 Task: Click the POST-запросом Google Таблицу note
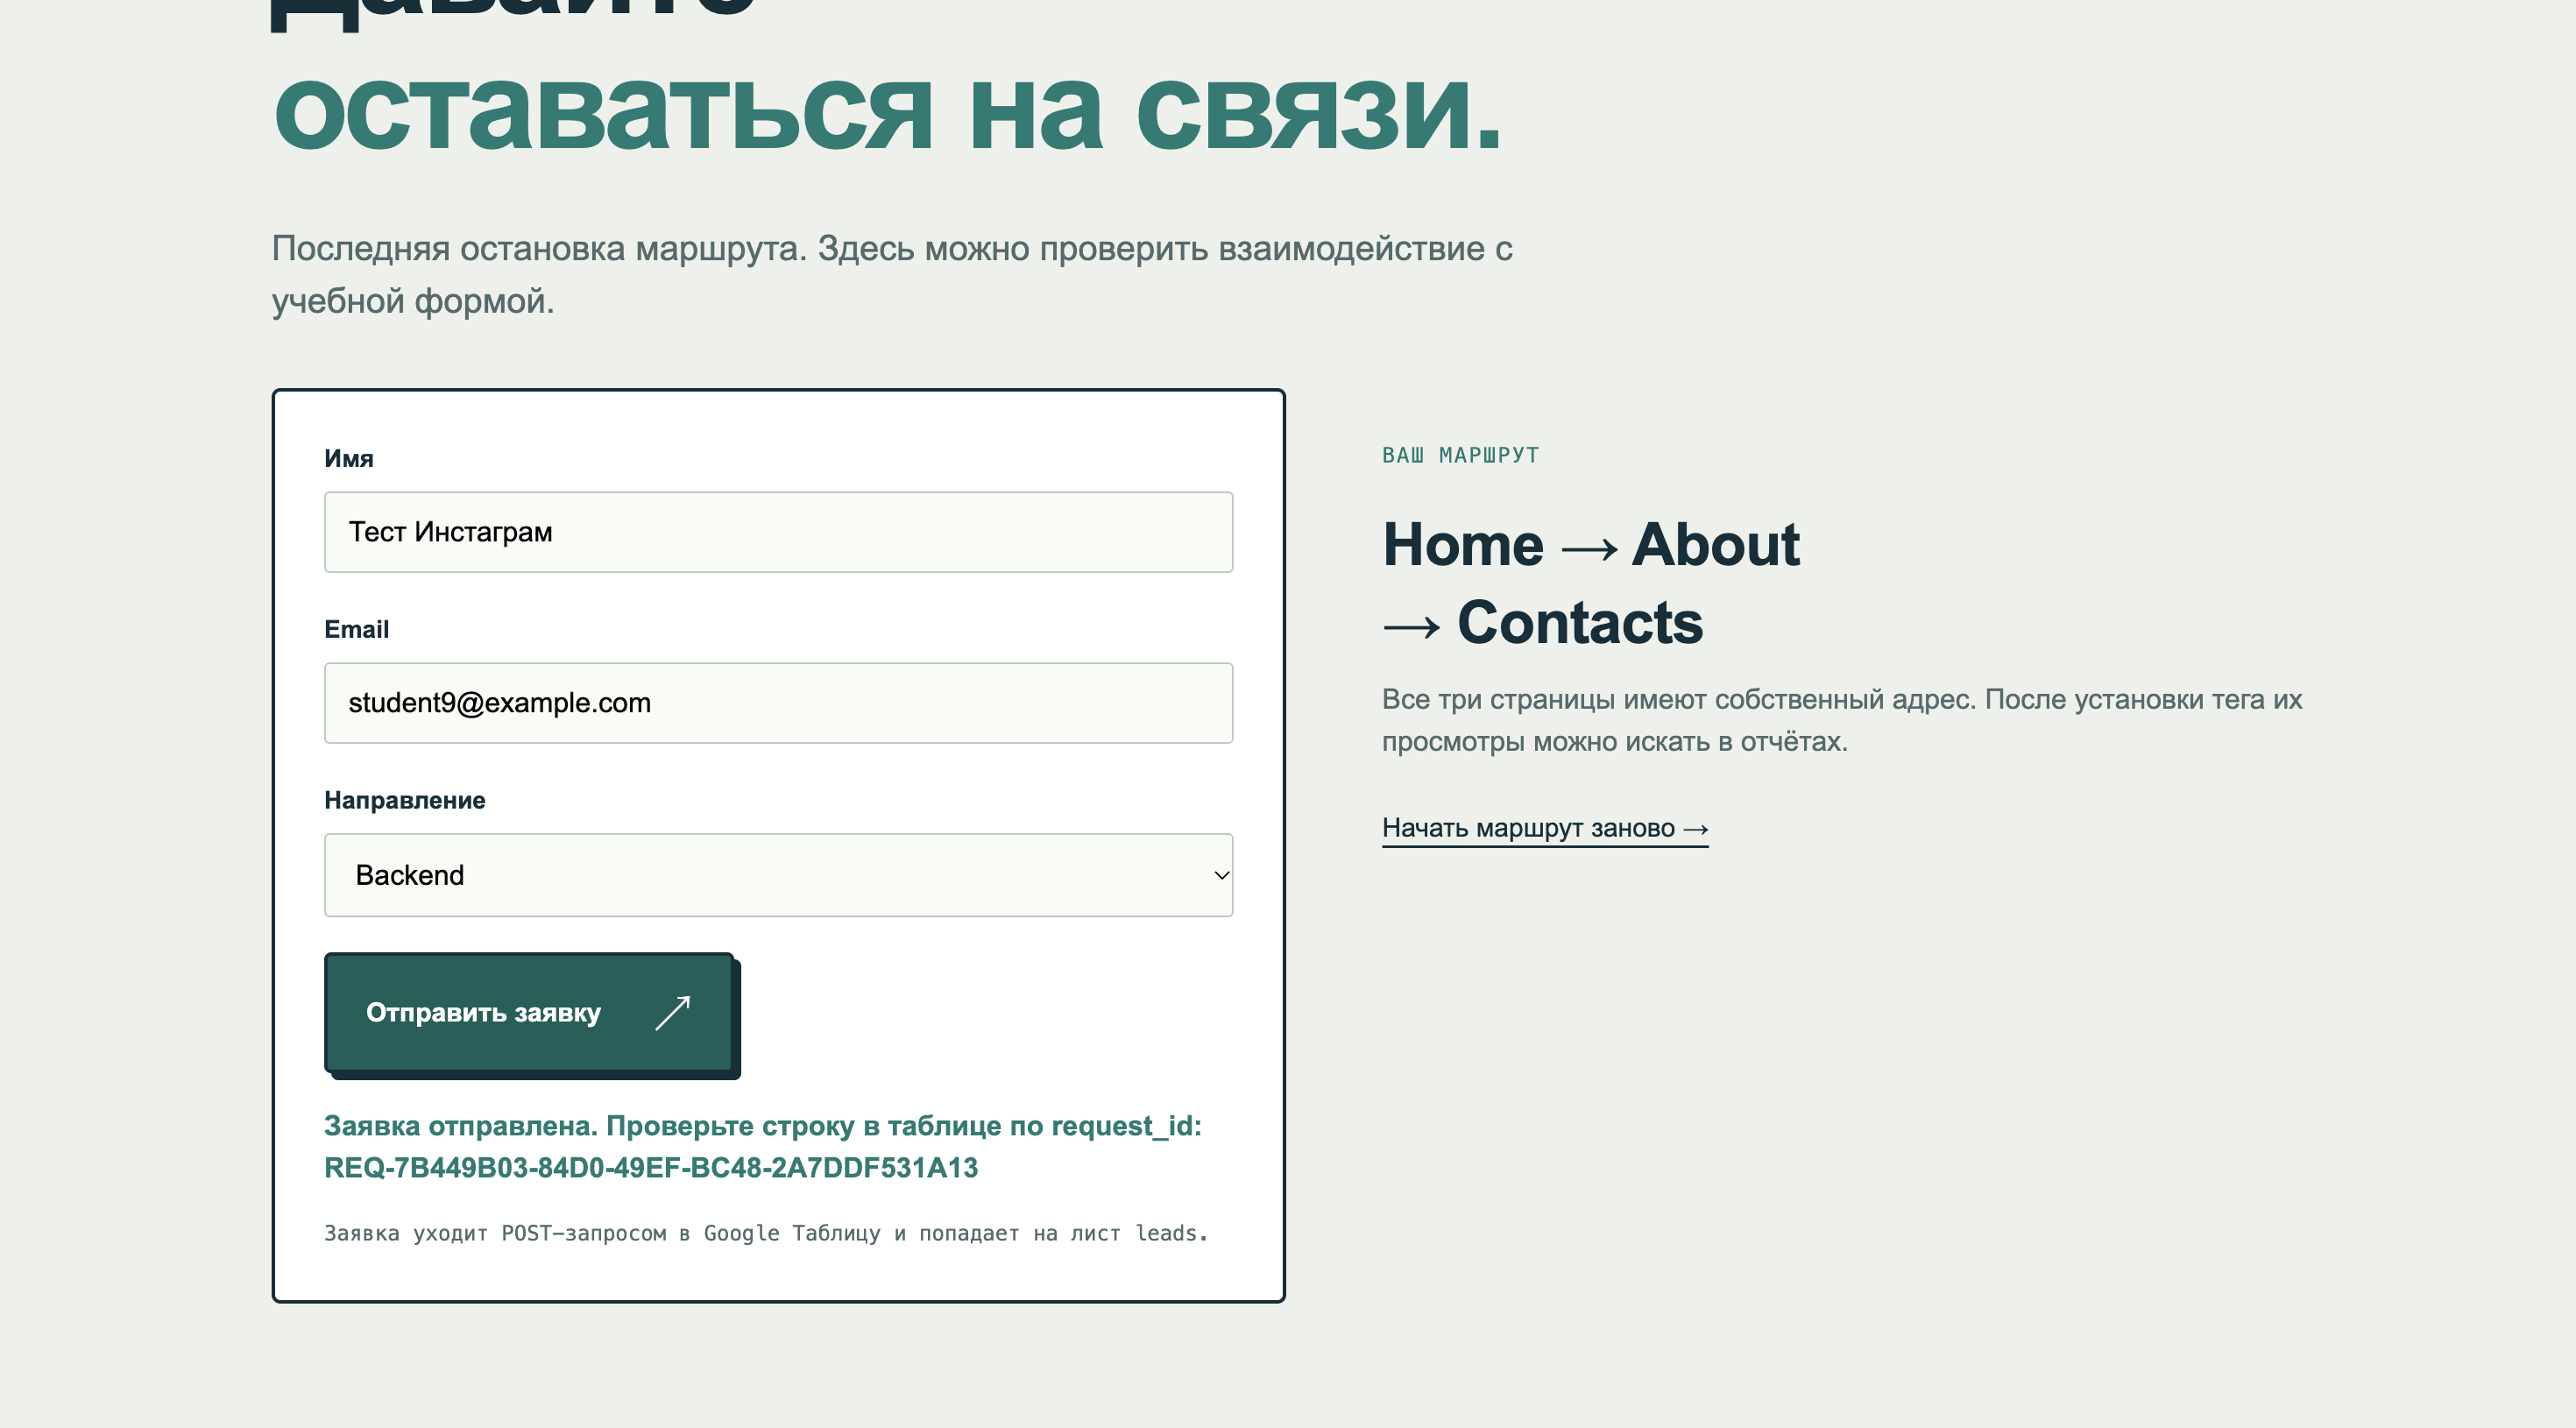click(x=766, y=1233)
